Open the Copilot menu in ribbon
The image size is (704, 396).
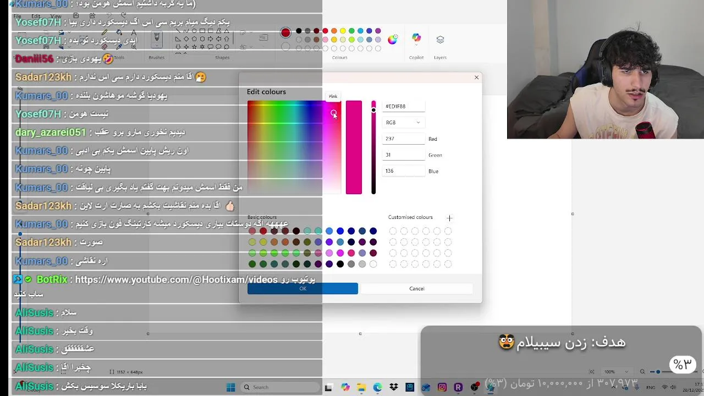pyautogui.click(x=416, y=40)
